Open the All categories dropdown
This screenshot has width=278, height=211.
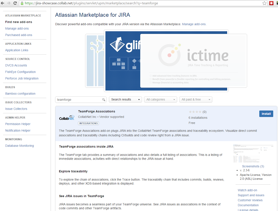[x=160, y=99]
